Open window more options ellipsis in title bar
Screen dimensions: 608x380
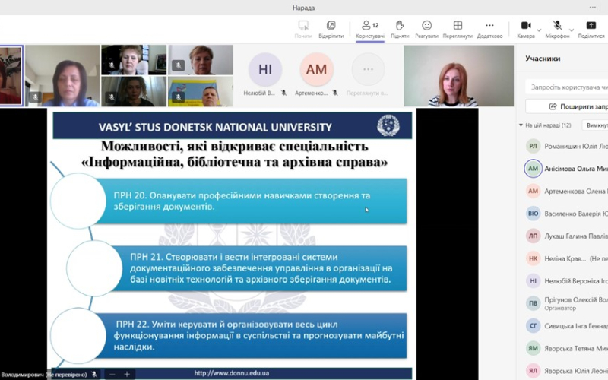click(x=593, y=8)
